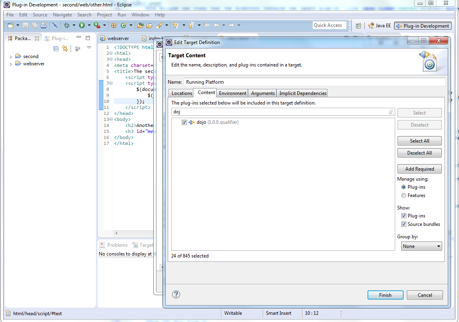
Task: Open the External Tools dropdown arrow
Action: [104, 25]
